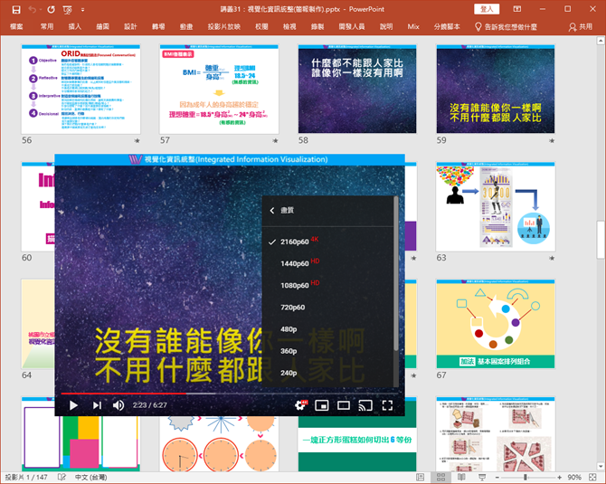Select slide 57 BMI formula thumbnail
The image size is (606, 484).
point(219,89)
